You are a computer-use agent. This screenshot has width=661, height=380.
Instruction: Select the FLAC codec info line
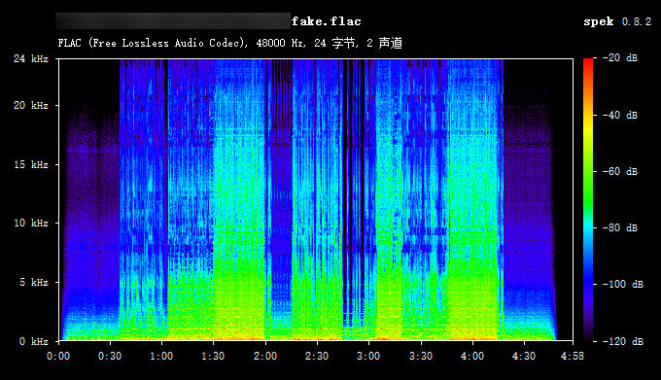point(229,43)
